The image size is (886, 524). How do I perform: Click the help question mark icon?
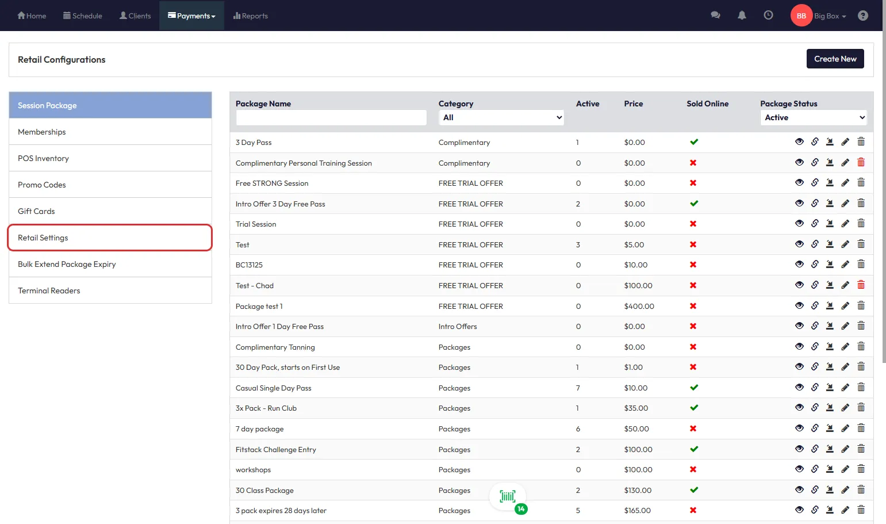(x=862, y=16)
